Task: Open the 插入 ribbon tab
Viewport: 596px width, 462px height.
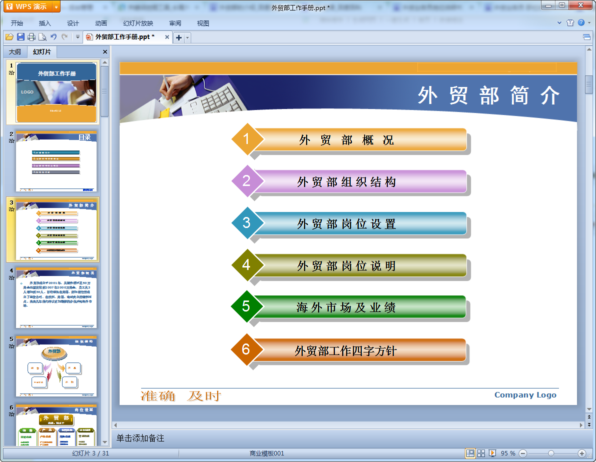Action: 45,23
